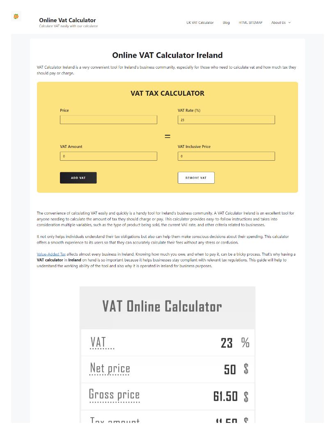Expand the About Us dropdown chevron
Viewport: 335px width, 434px height.
coord(289,23)
